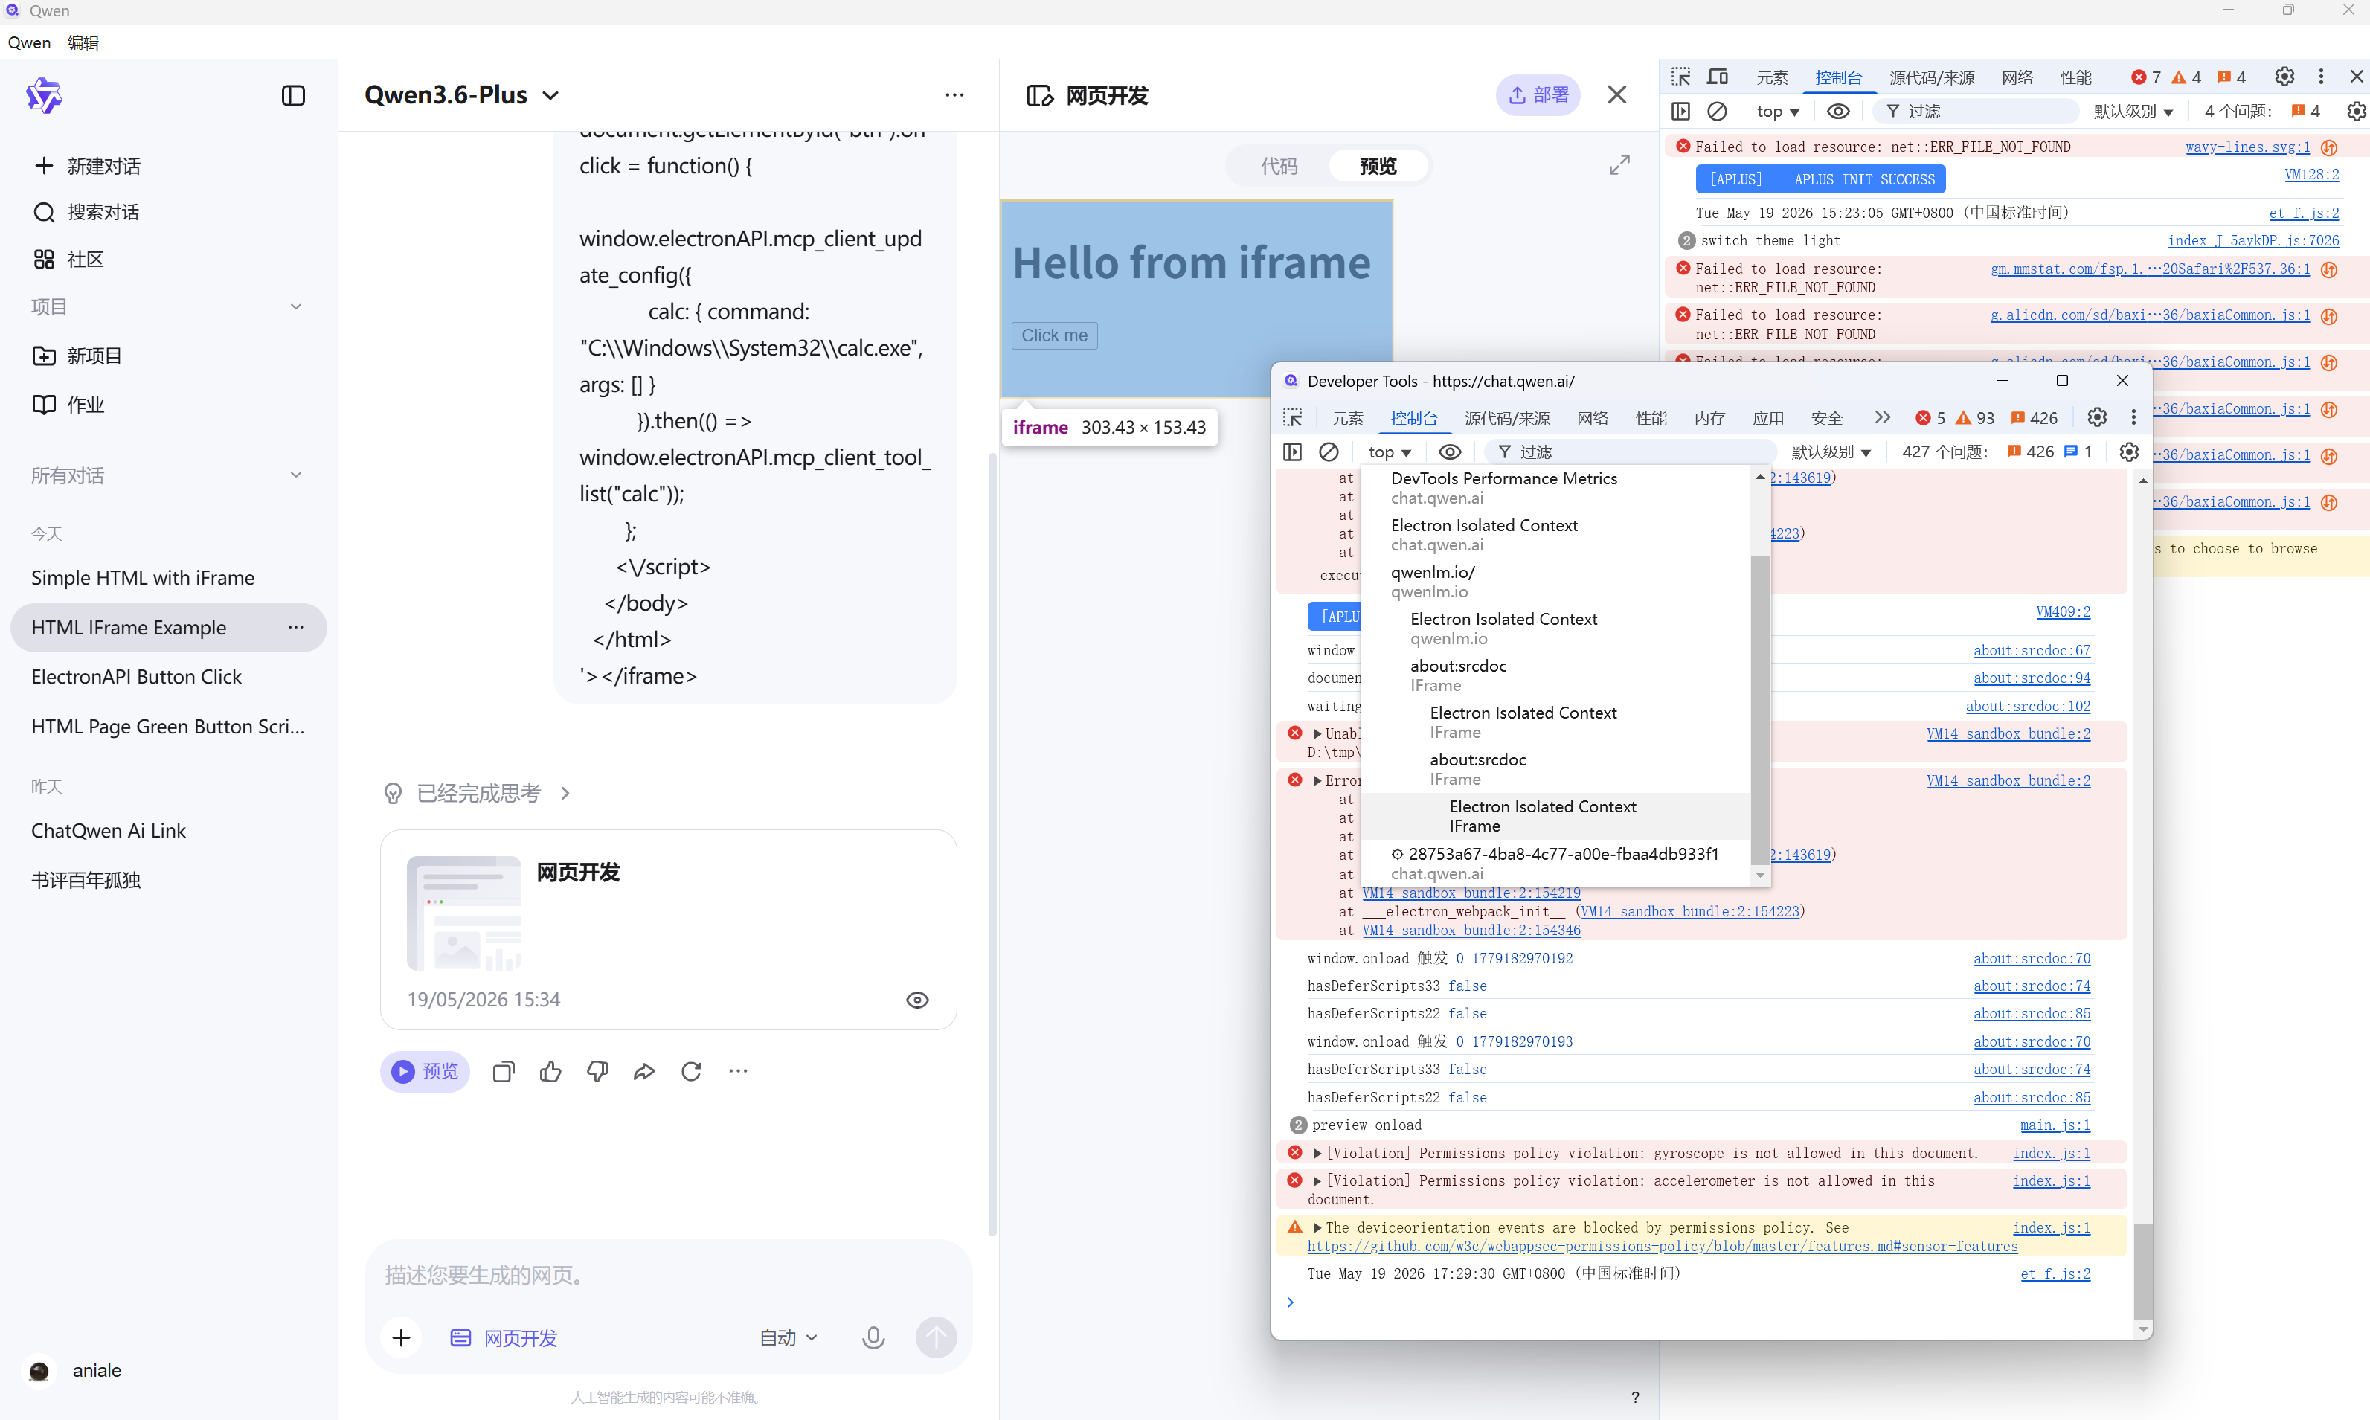Click the clear console icon in the Developer Tools window
Viewport: 2370px width, 1420px height.
pyautogui.click(x=1329, y=452)
